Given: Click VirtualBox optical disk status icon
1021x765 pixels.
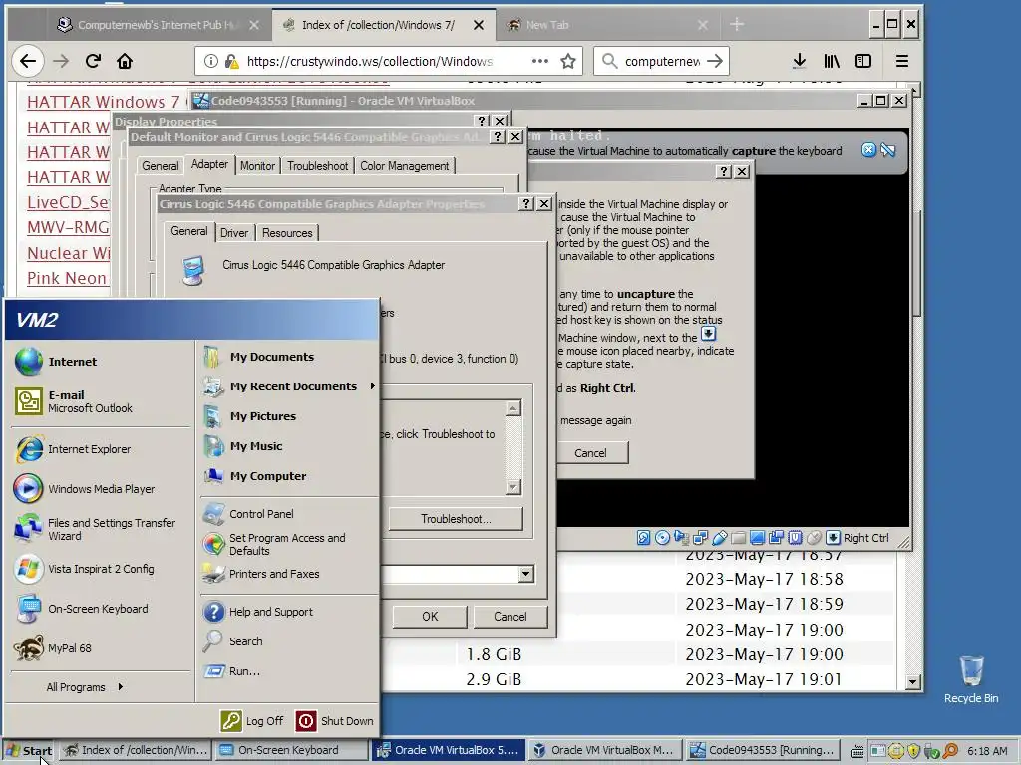Looking at the screenshot, I should [x=662, y=538].
